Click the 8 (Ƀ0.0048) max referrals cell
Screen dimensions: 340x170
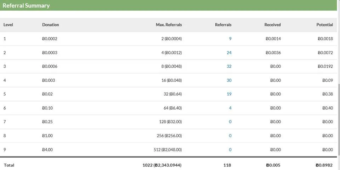pos(171,66)
